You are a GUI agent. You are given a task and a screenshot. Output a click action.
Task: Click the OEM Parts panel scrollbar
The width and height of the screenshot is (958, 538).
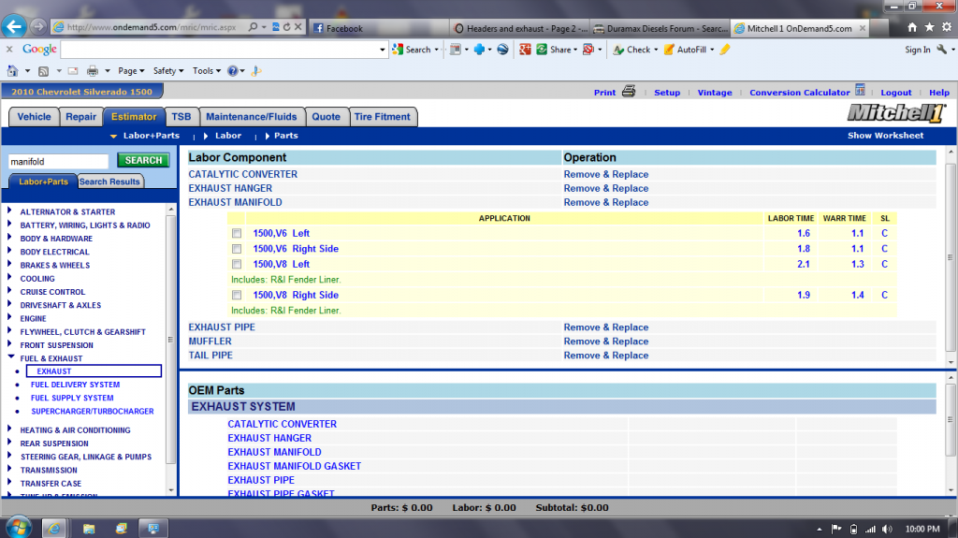tap(951, 419)
